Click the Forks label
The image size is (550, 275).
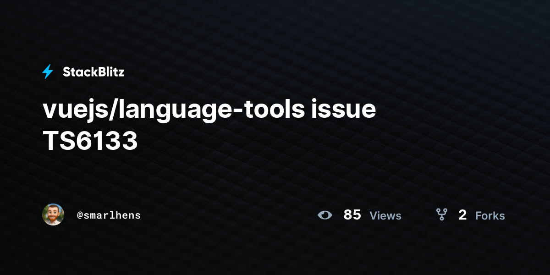(490, 215)
